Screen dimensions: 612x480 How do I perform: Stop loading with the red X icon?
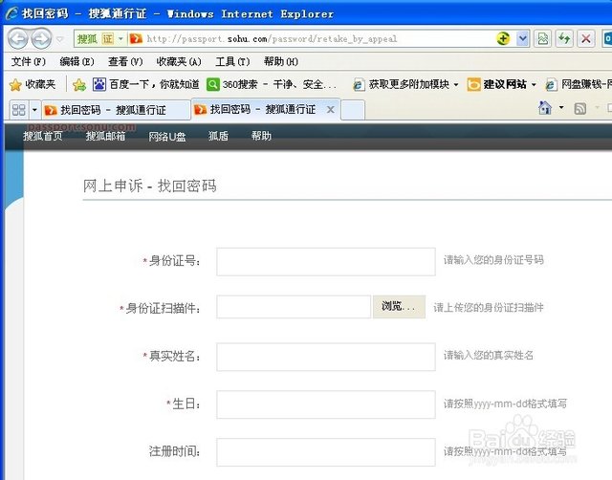[x=585, y=38]
